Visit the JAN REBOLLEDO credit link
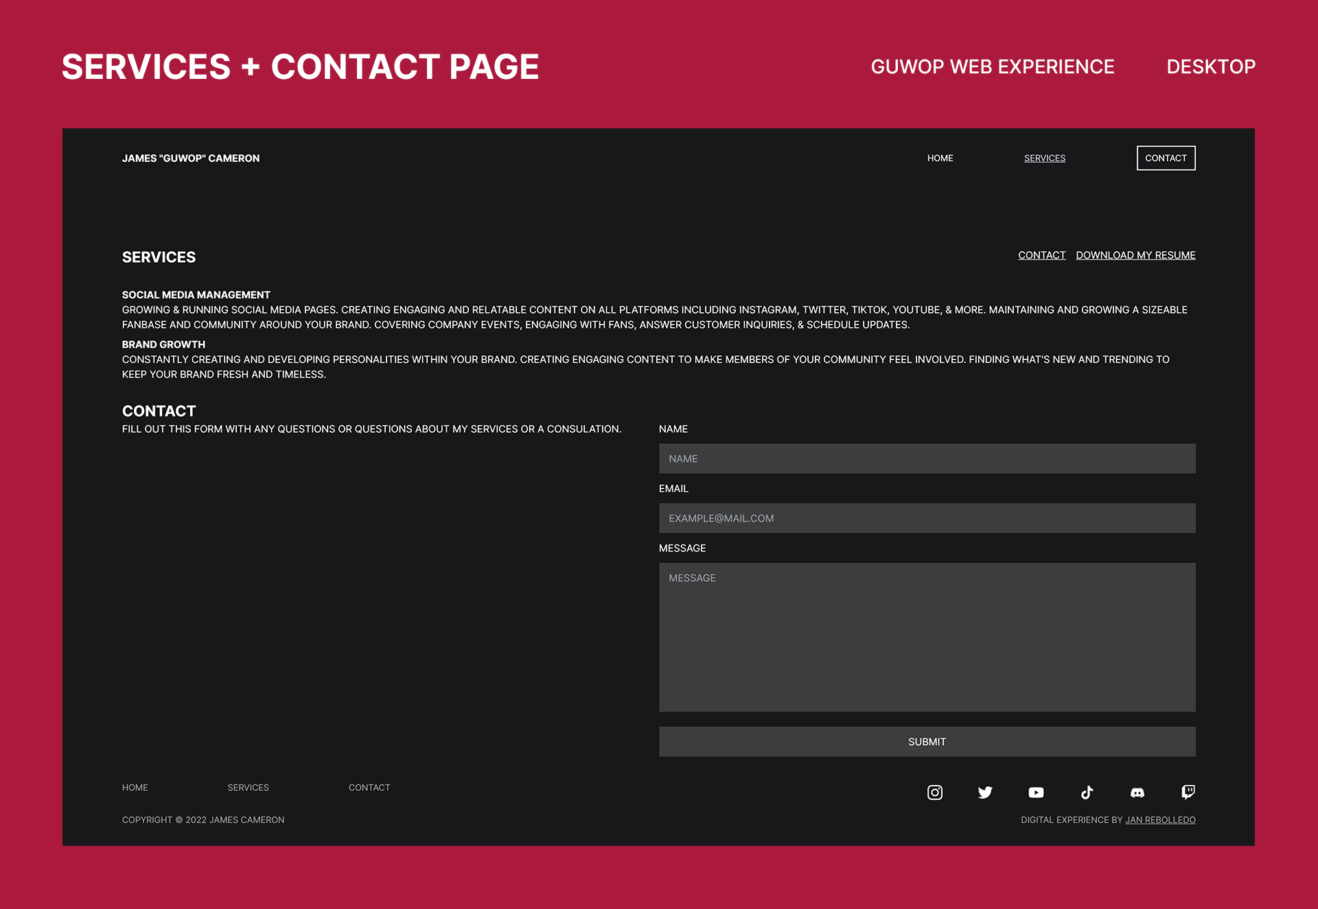This screenshot has width=1318, height=909. [1160, 820]
